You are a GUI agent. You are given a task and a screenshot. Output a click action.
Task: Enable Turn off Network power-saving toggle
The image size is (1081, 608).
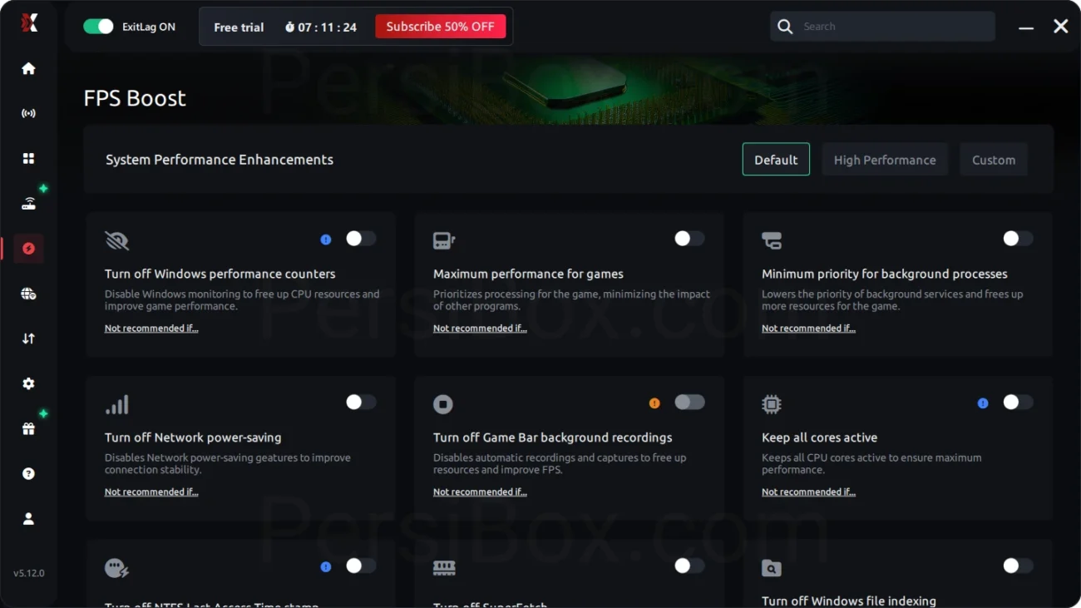(361, 403)
